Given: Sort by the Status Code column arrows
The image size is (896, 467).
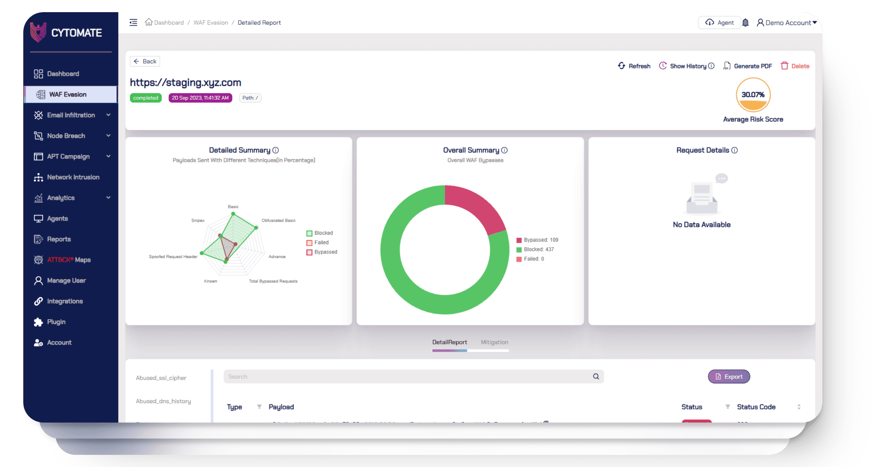Looking at the screenshot, I should [799, 407].
